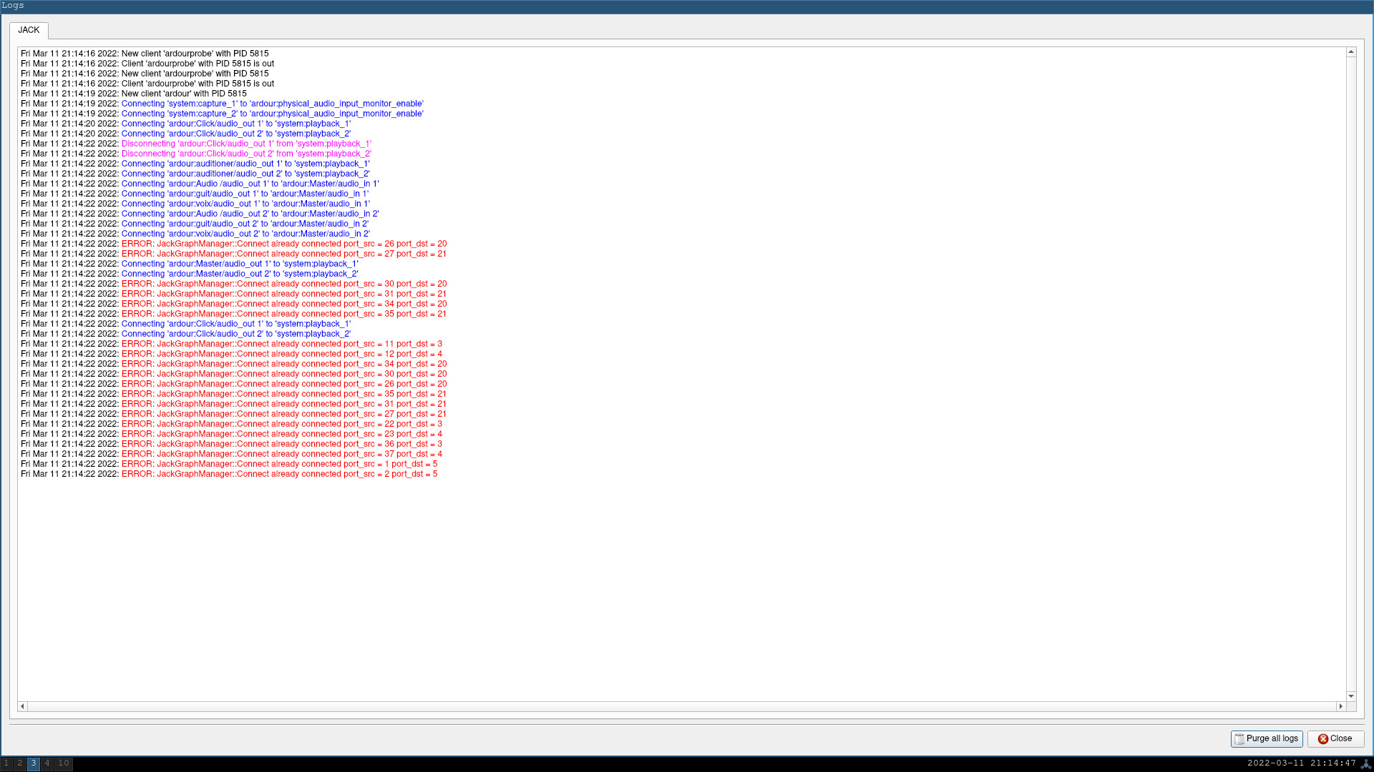Viewport: 1374px width, 772px height.
Task: Switch to workspace 10 in taskbar
Action: click(x=64, y=763)
